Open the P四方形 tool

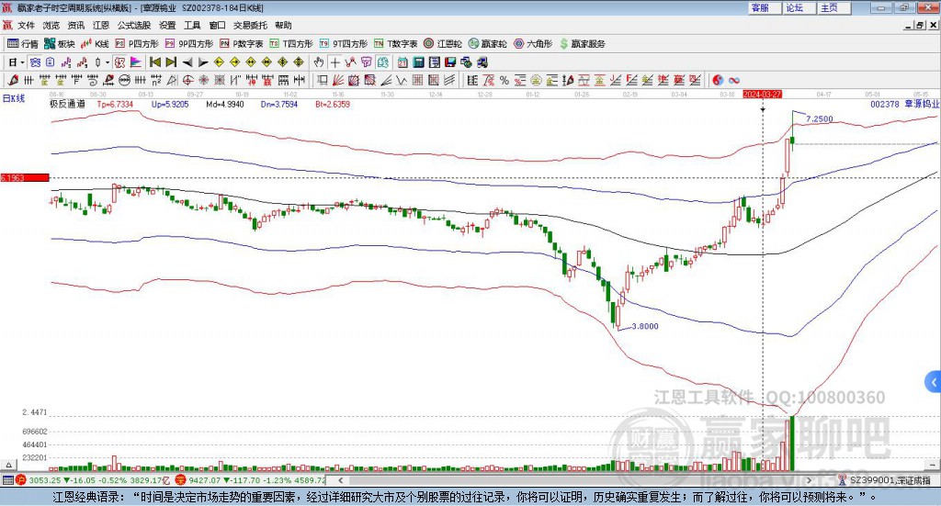coord(137,44)
